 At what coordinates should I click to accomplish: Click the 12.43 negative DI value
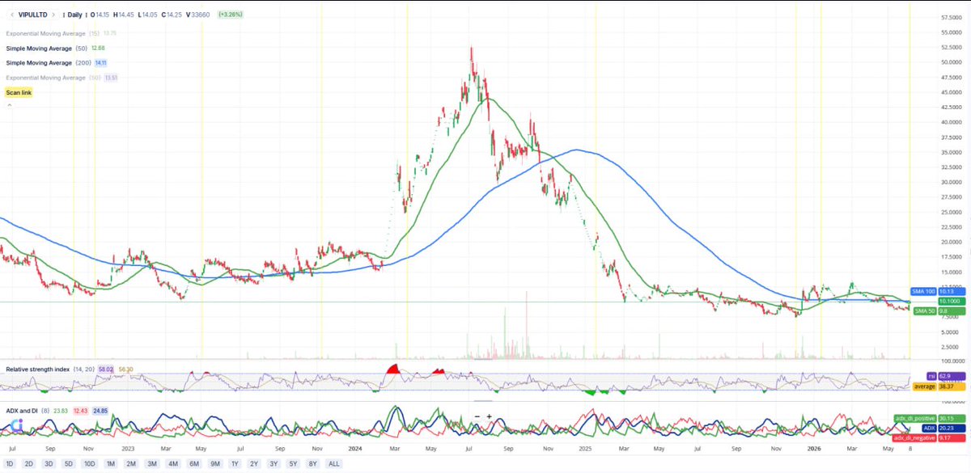pos(81,411)
